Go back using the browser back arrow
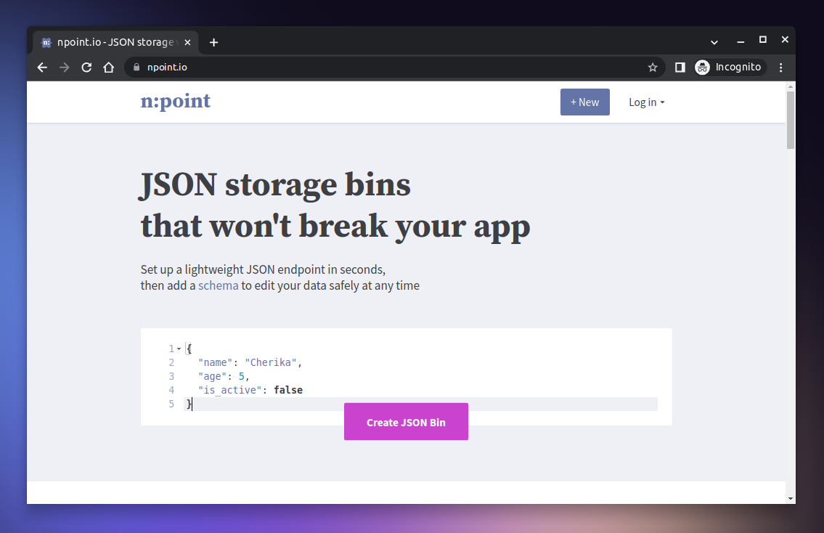 (x=42, y=68)
